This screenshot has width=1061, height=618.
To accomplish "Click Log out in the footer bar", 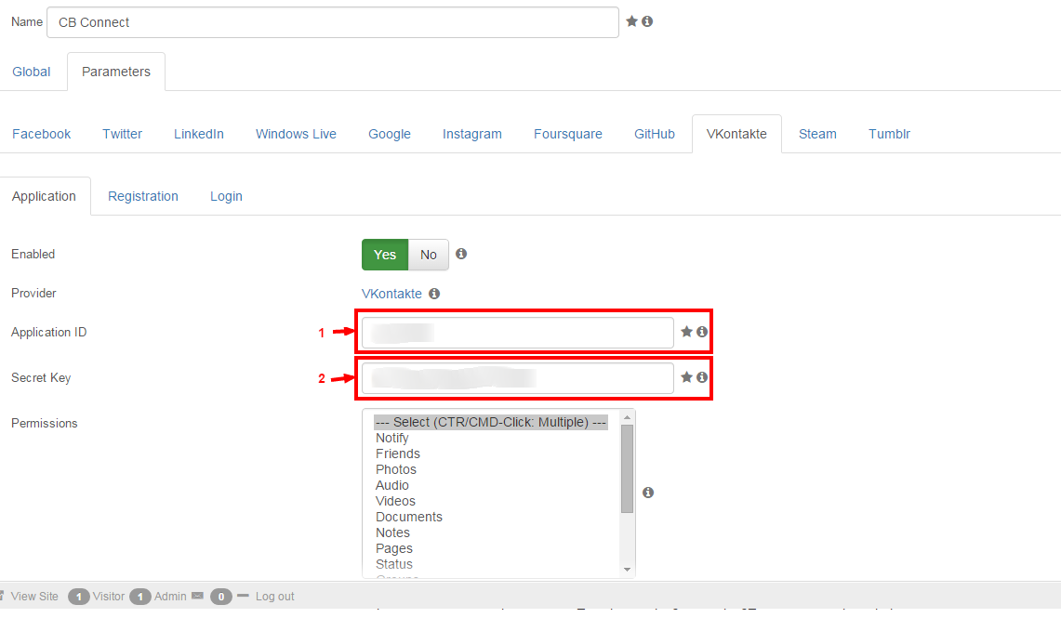I will [x=274, y=597].
